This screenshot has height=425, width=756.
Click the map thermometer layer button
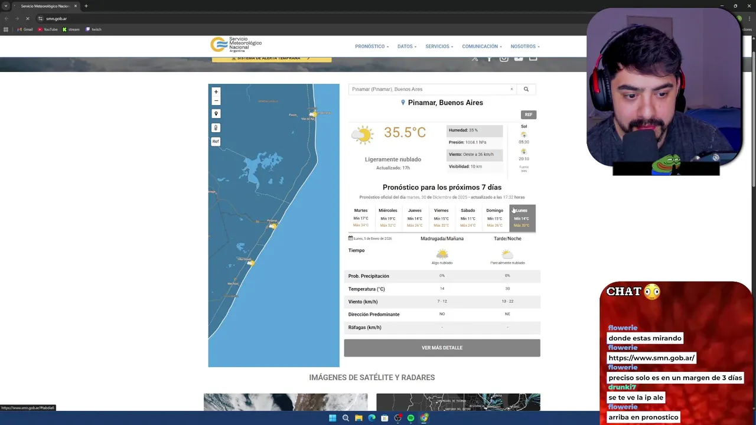click(216, 127)
